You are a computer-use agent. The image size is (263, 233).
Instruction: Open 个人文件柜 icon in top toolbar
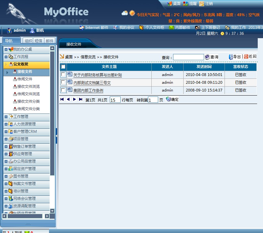coord(141,28)
